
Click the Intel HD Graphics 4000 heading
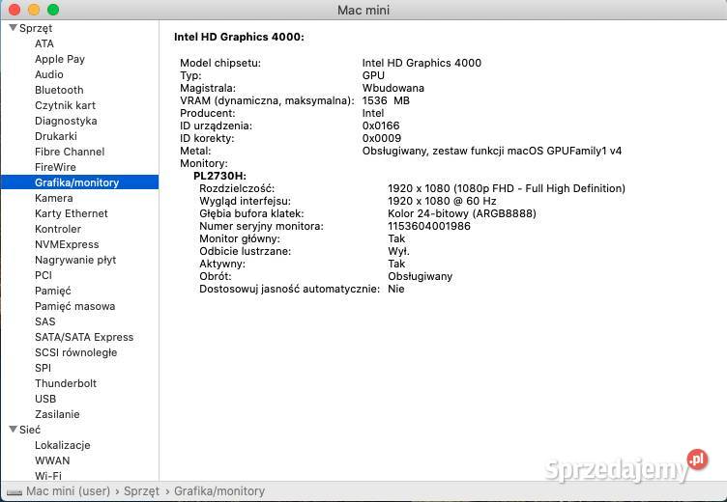(x=239, y=37)
